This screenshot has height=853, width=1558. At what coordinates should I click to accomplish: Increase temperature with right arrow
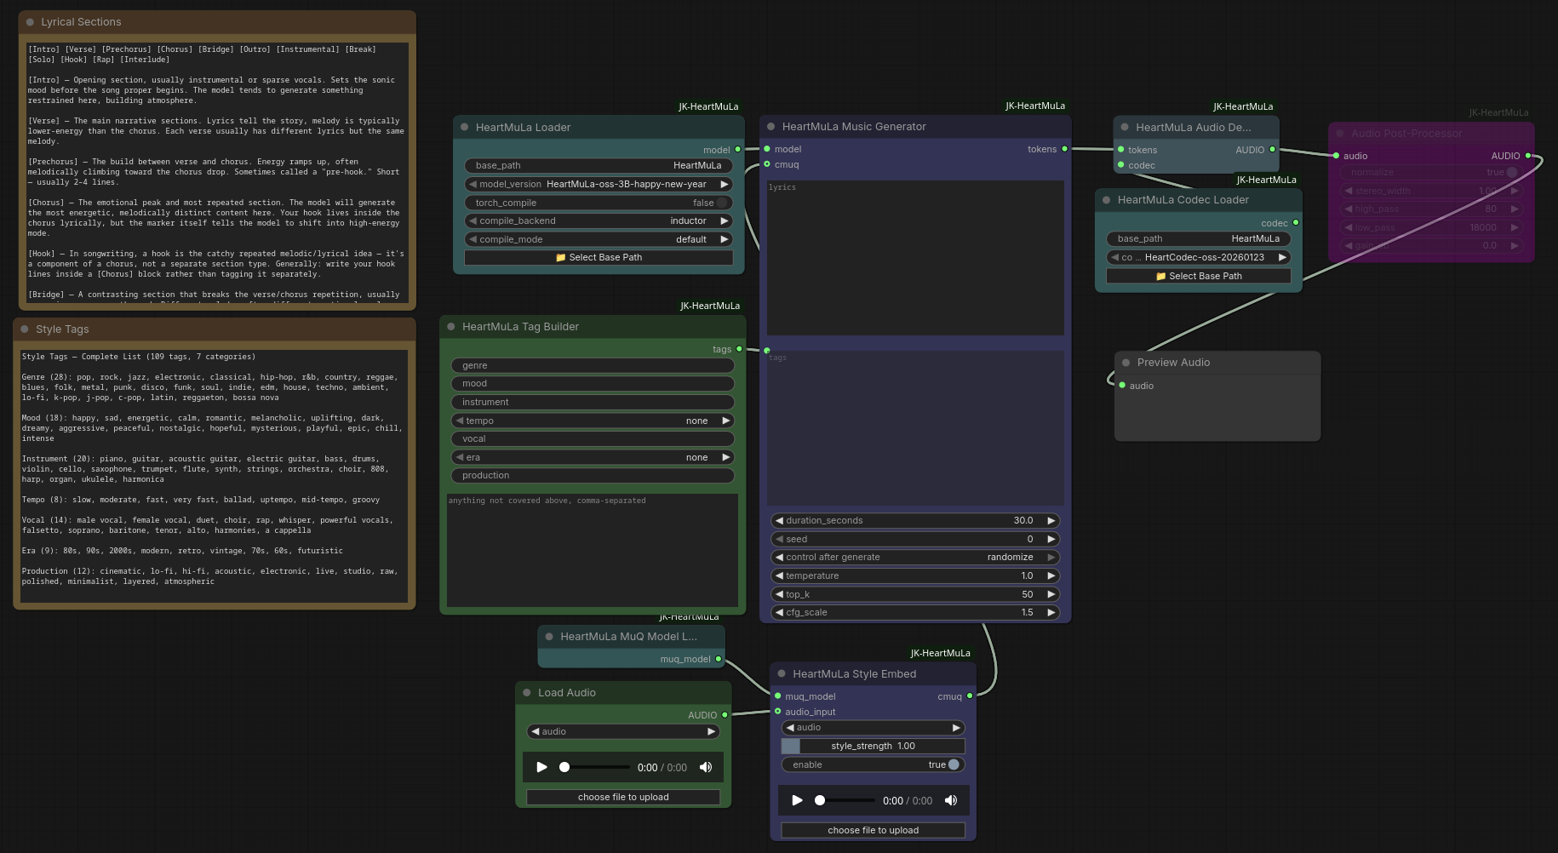[1051, 575]
